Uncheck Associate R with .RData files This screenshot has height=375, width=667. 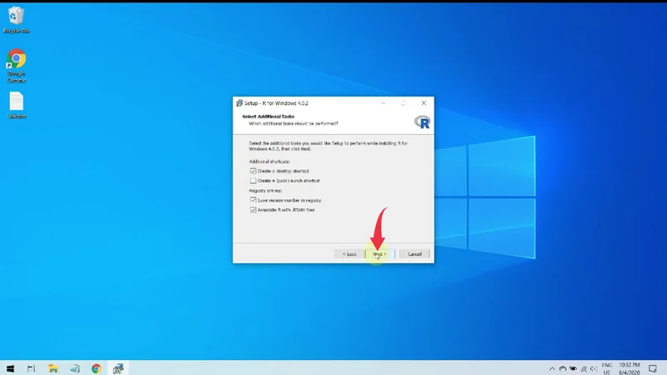(253, 210)
